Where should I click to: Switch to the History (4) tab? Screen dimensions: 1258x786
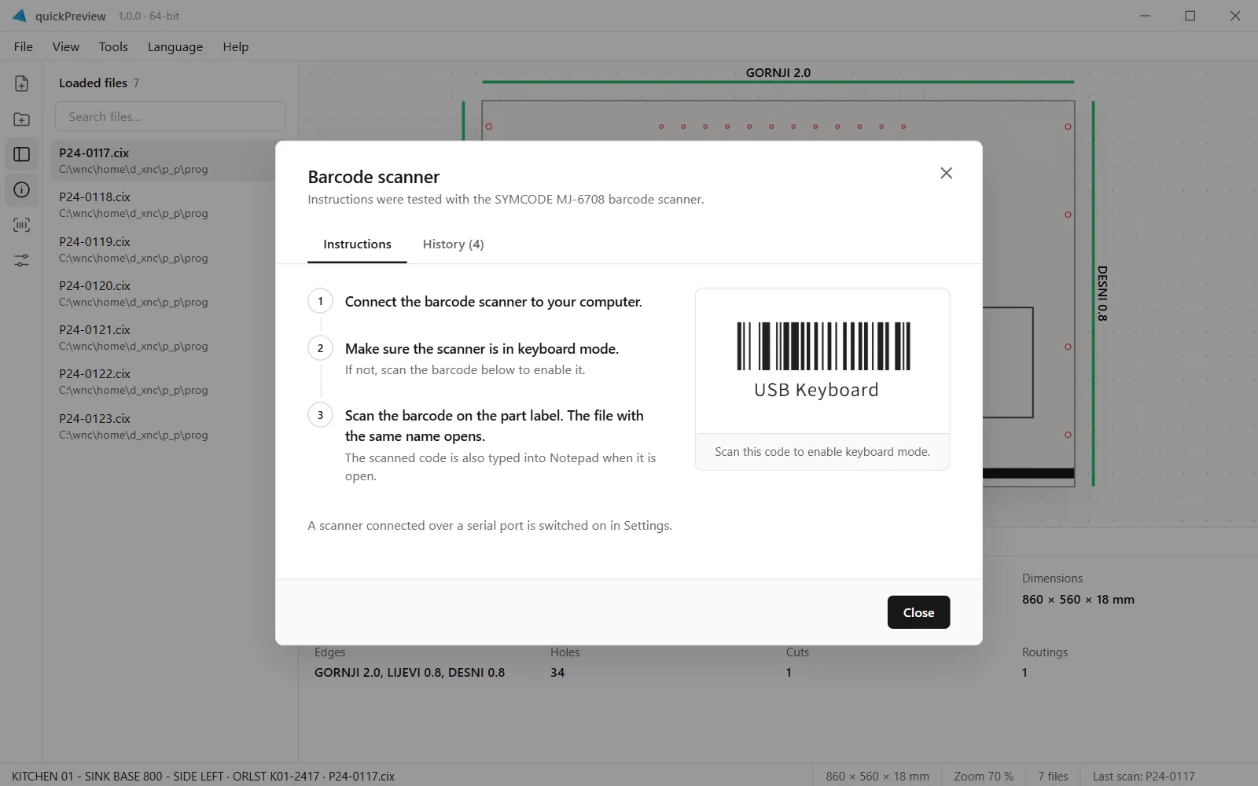tap(453, 244)
